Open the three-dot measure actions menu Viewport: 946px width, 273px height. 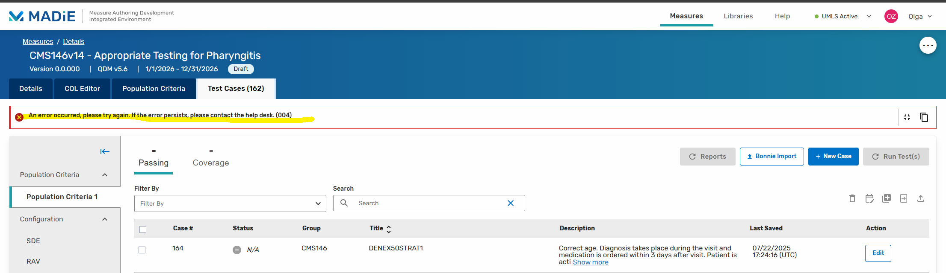(928, 45)
